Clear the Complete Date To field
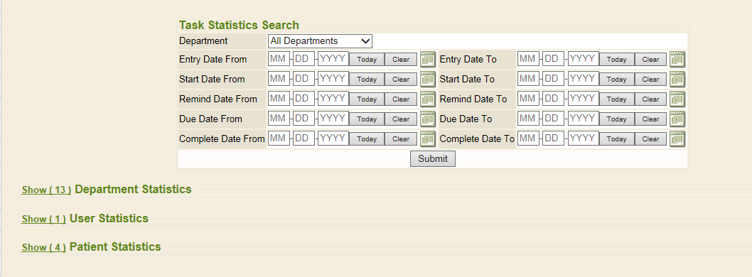 coord(651,139)
